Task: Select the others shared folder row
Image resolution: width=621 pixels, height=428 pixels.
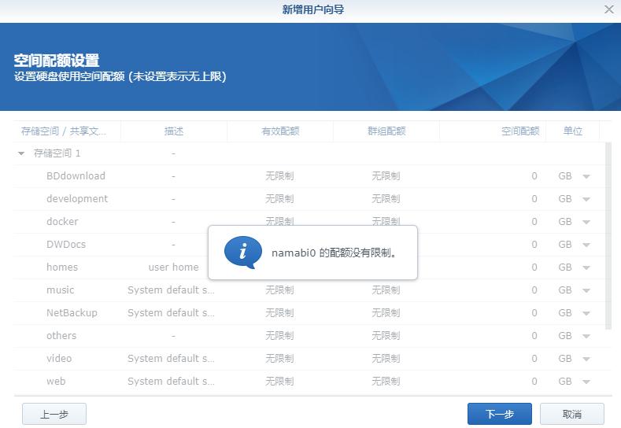Action: coord(309,336)
